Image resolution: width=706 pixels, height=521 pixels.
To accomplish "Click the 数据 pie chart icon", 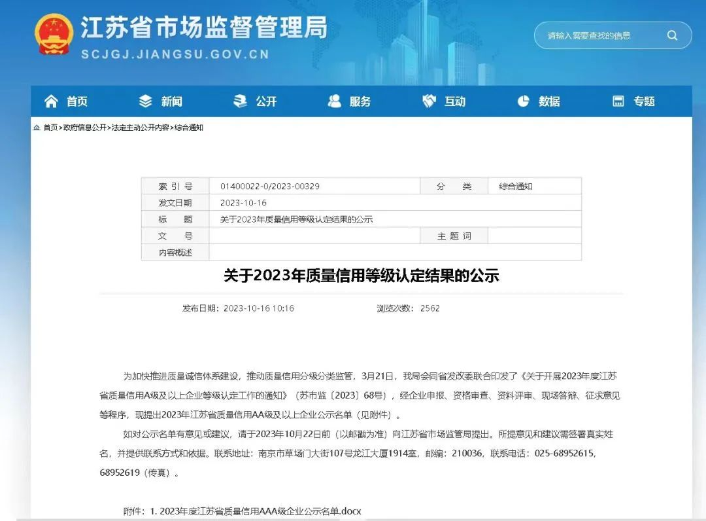I will pyautogui.click(x=524, y=101).
